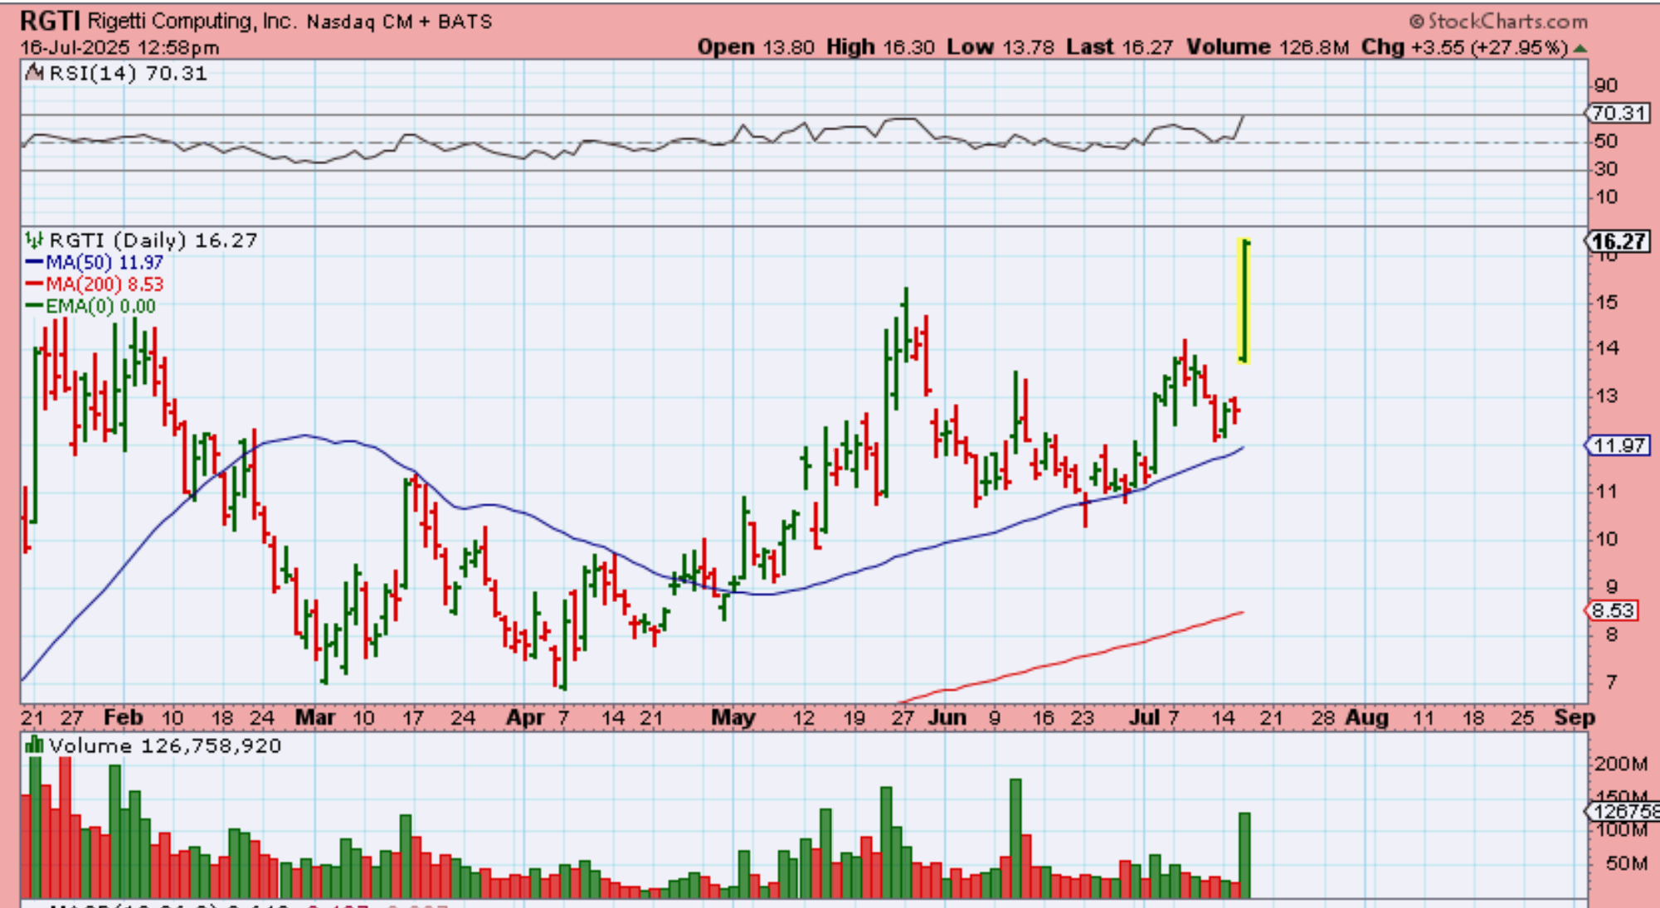Image resolution: width=1660 pixels, height=908 pixels.
Task: Click the 11.97 MA(50) axis tag
Action: (1619, 445)
